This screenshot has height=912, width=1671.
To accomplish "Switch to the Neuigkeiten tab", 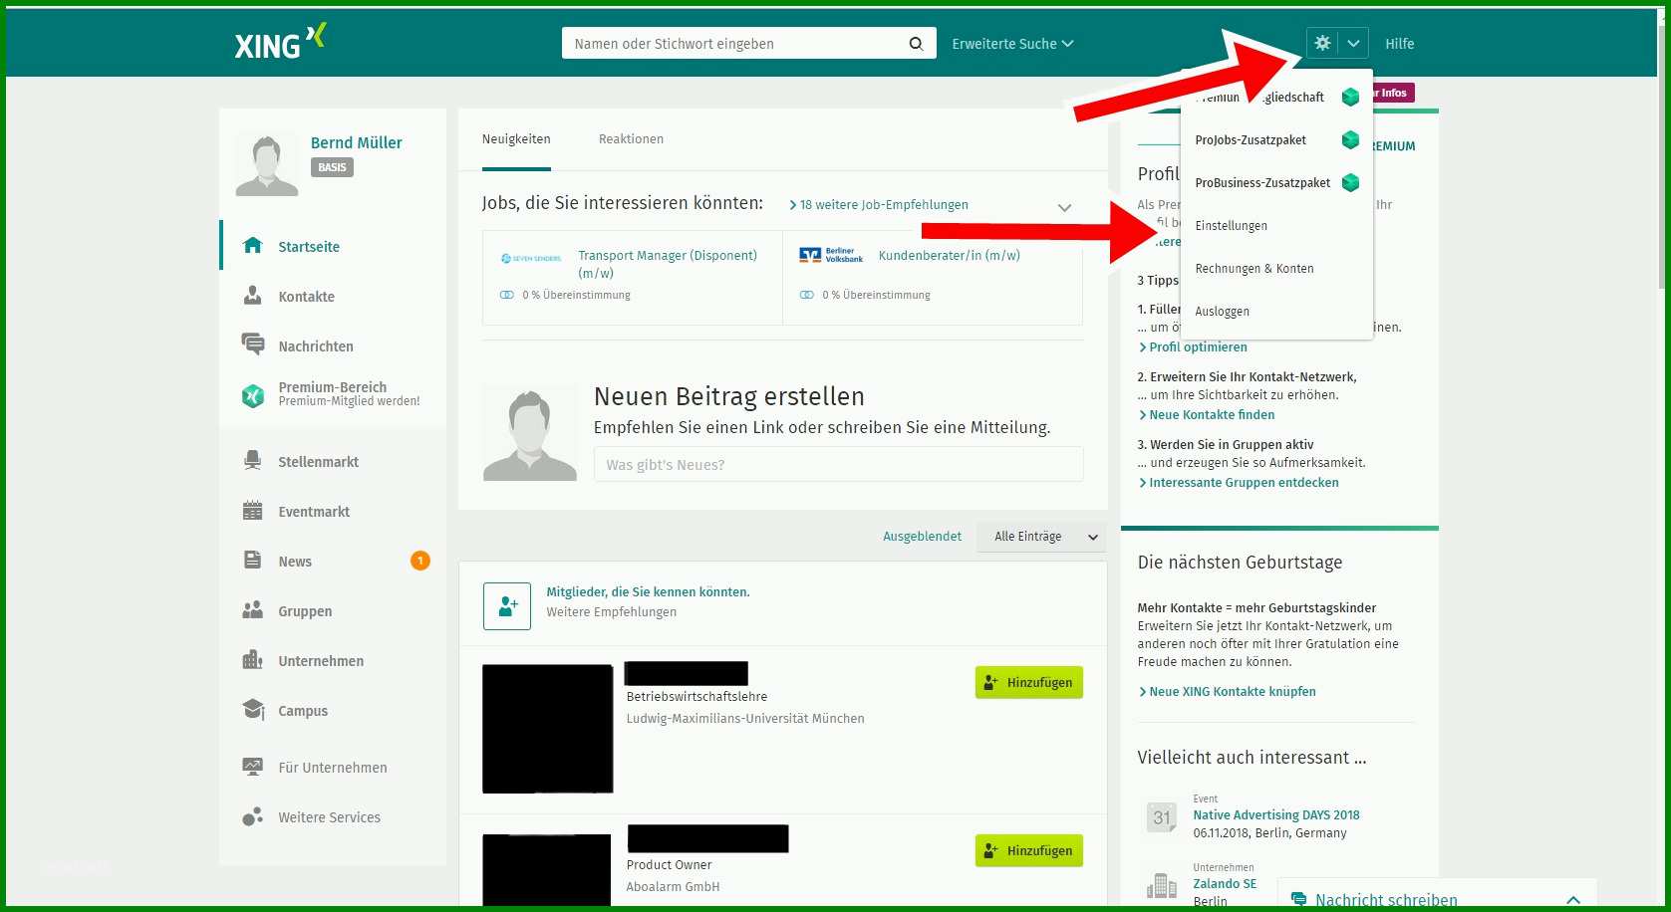I will point(516,139).
